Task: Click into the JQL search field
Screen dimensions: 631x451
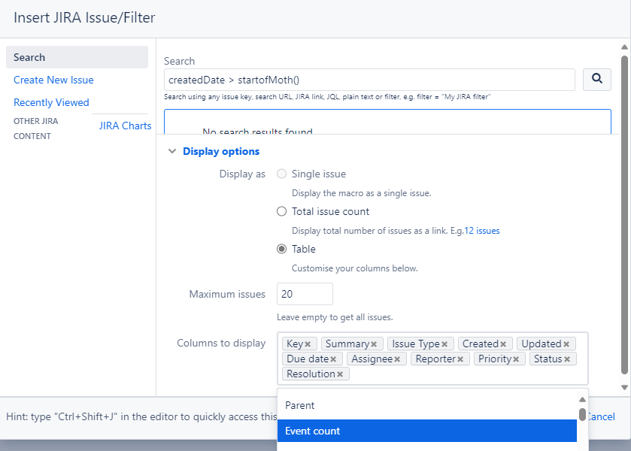Action: [369, 80]
